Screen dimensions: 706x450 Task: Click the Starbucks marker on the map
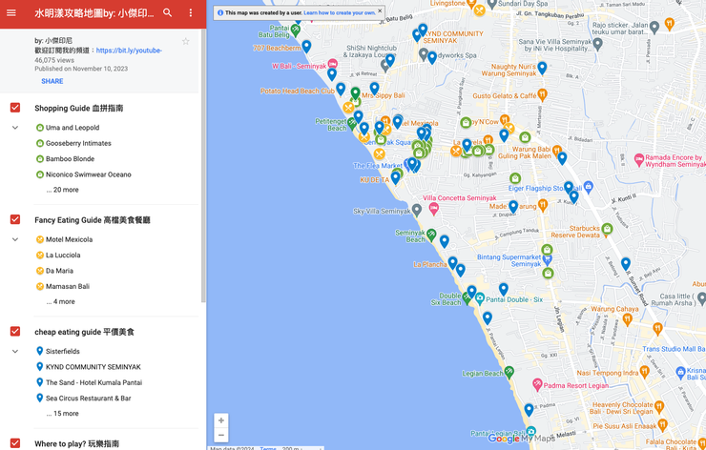[607, 230]
